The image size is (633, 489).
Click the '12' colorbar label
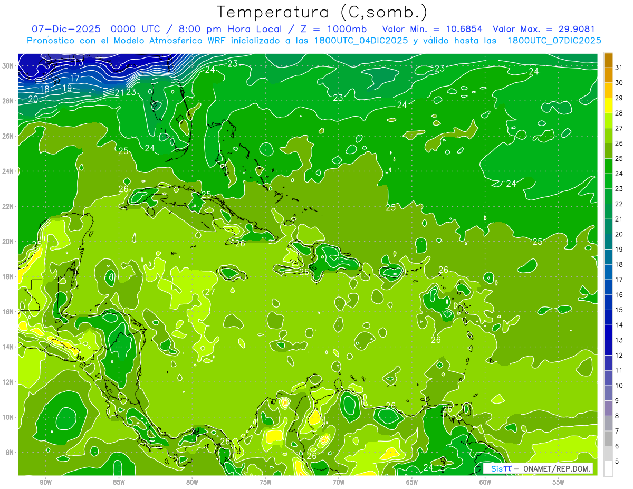(x=619, y=356)
